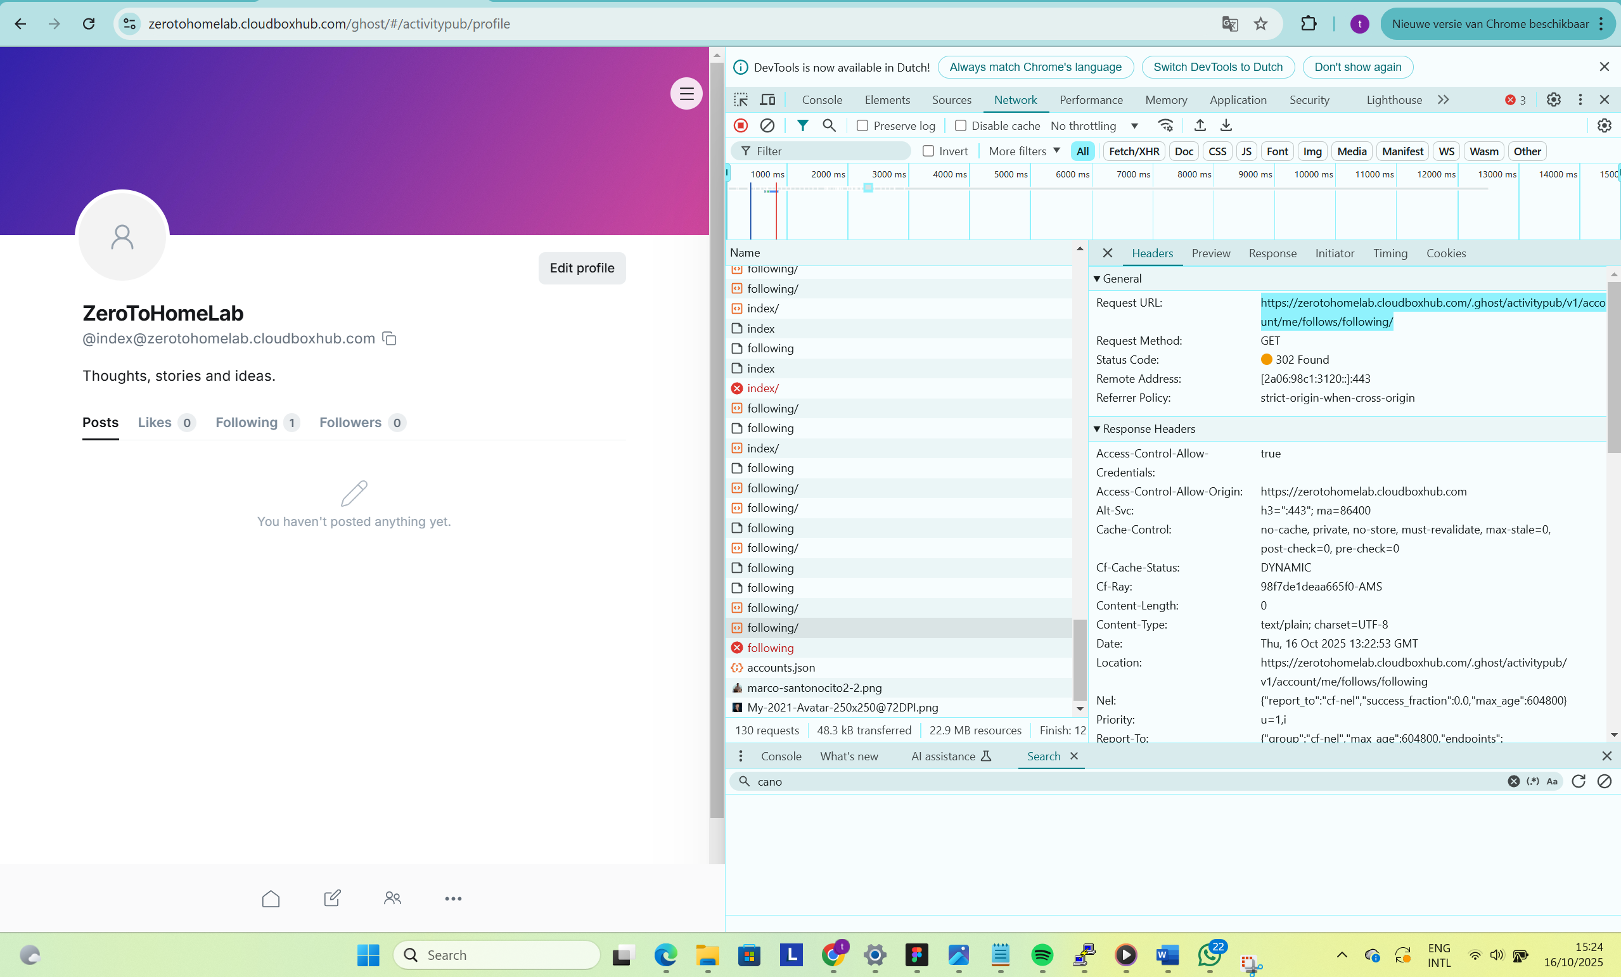This screenshot has height=977, width=1621.
Task: Open the Preview tab of request details
Action: point(1210,253)
